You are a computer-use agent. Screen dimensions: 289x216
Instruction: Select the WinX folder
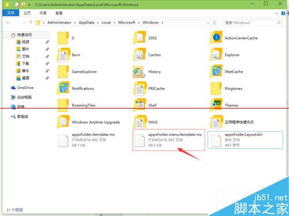(x=146, y=122)
